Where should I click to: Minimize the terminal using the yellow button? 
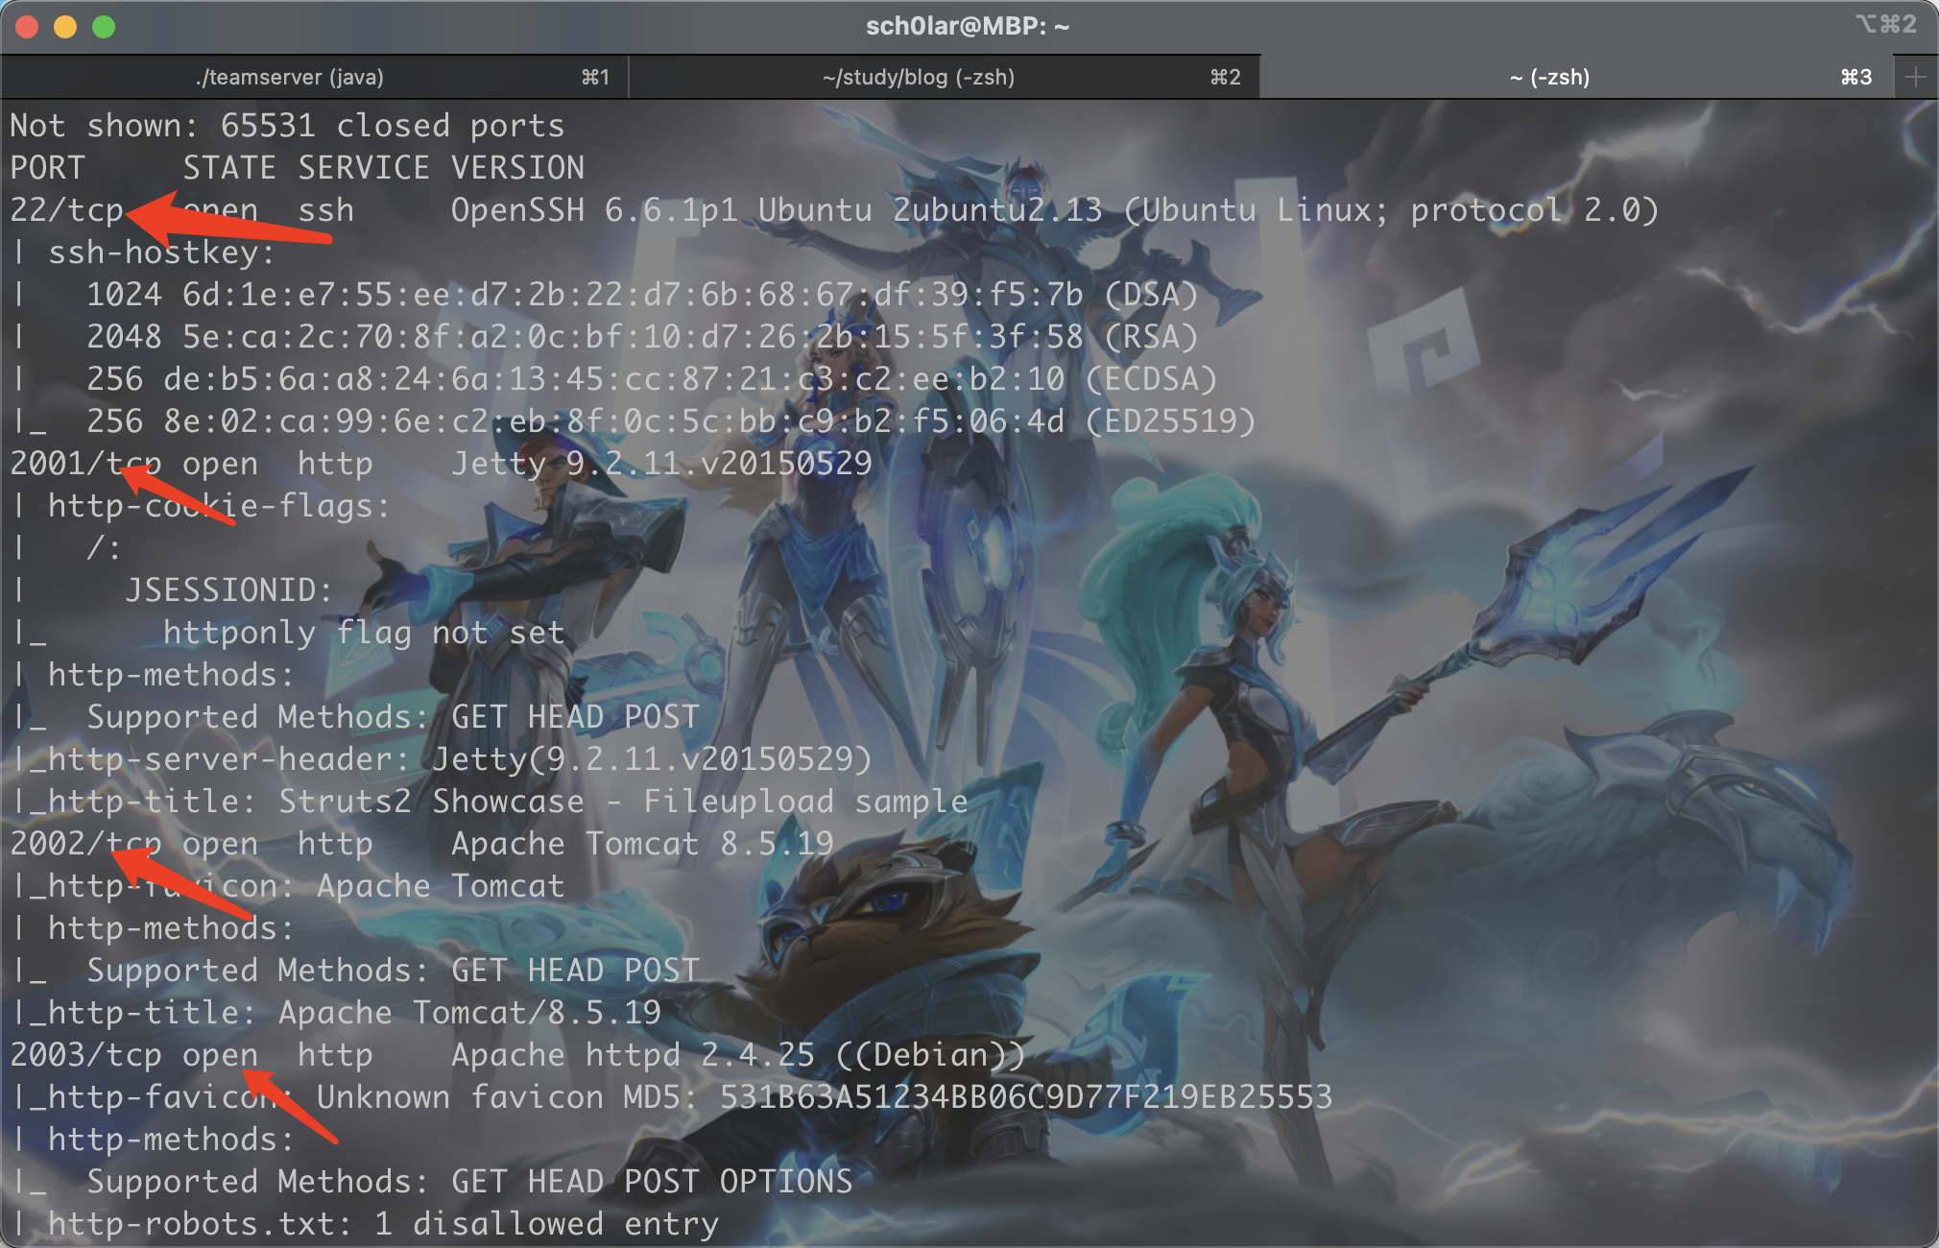pyautogui.click(x=65, y=26)
